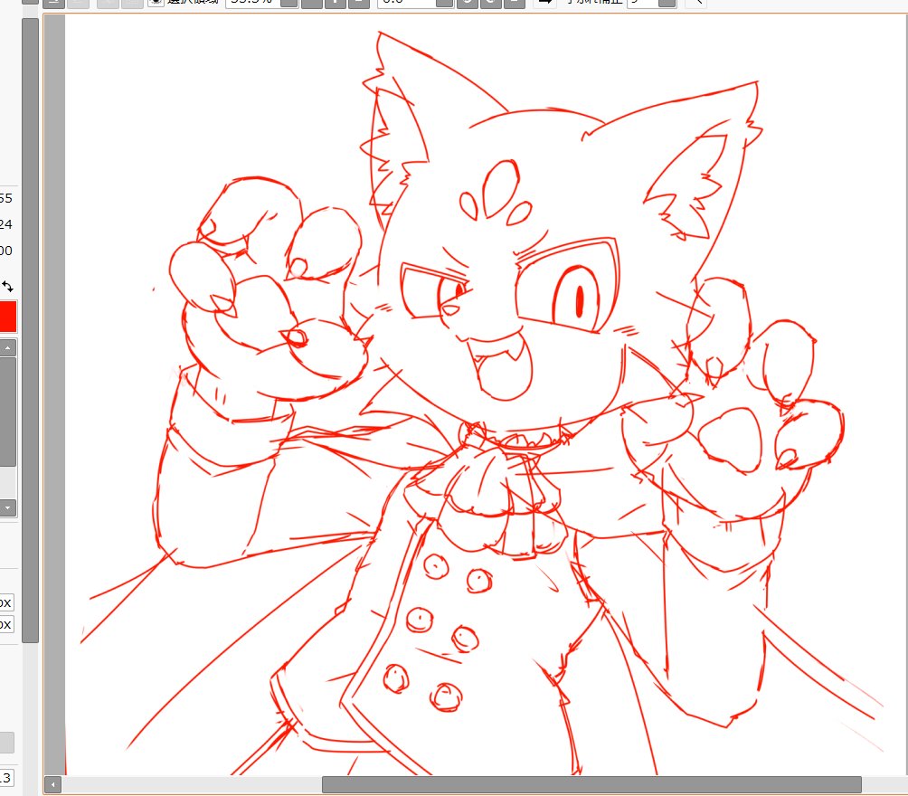Swap foreground and background colors
The image size is (908, 796).
(x=7, y=286)
